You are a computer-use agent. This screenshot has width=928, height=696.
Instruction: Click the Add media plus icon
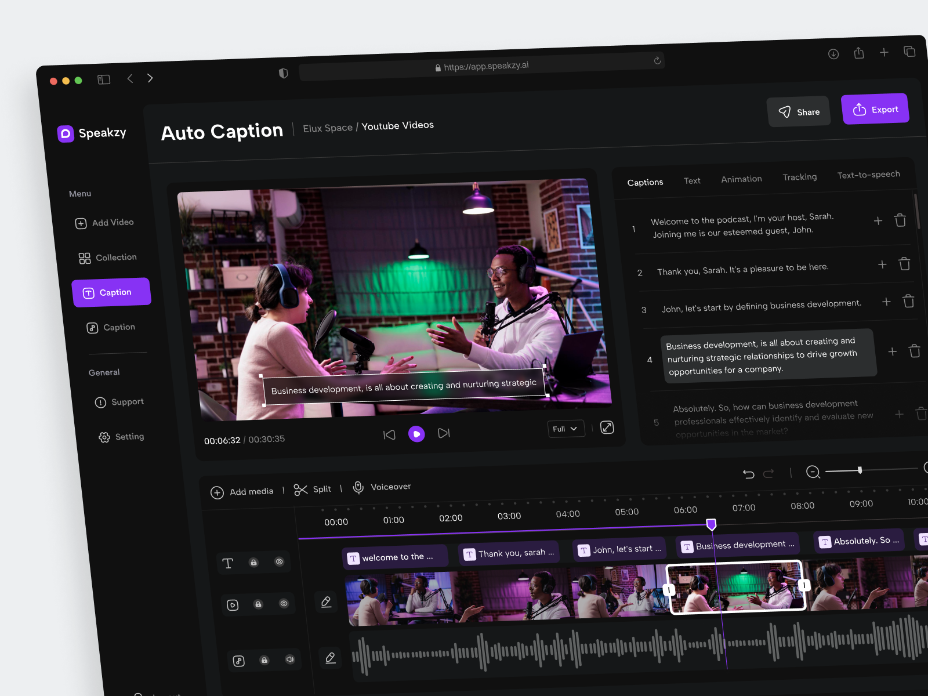[217, 492]
